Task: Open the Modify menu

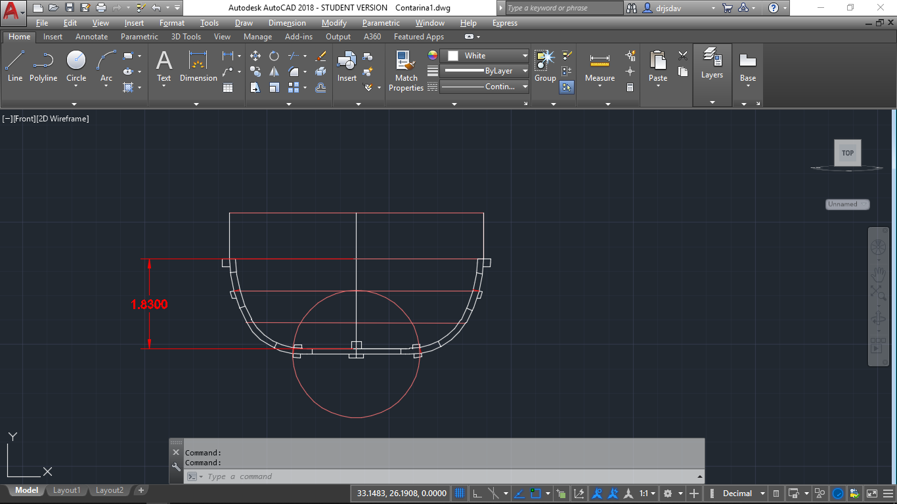Action: 334,23
